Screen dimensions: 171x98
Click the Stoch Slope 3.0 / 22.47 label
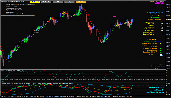pyautogui.click(x=150, y=52)
